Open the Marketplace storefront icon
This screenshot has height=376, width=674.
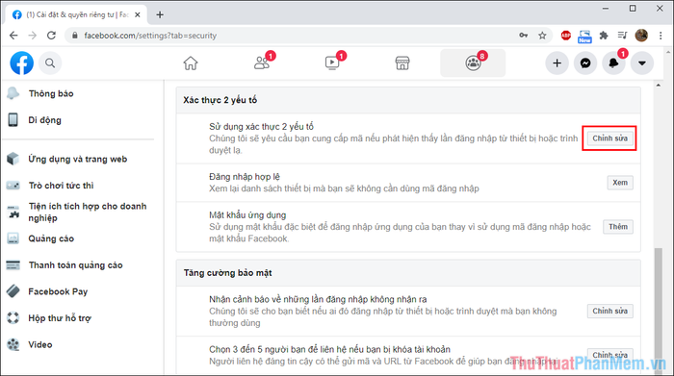(x=402, y=63)
